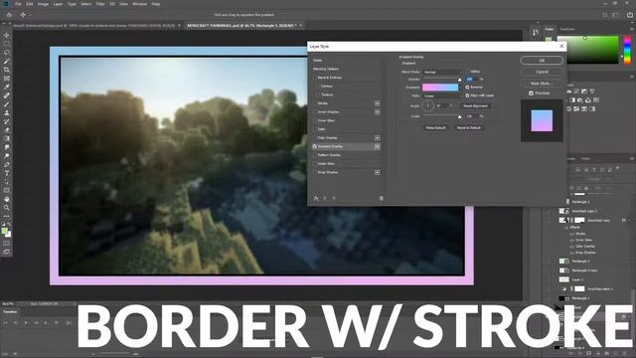Image resolution: width=636 pixels, height=358 pixels.
Task: Open the Layer menu
Action: [58, 4]
